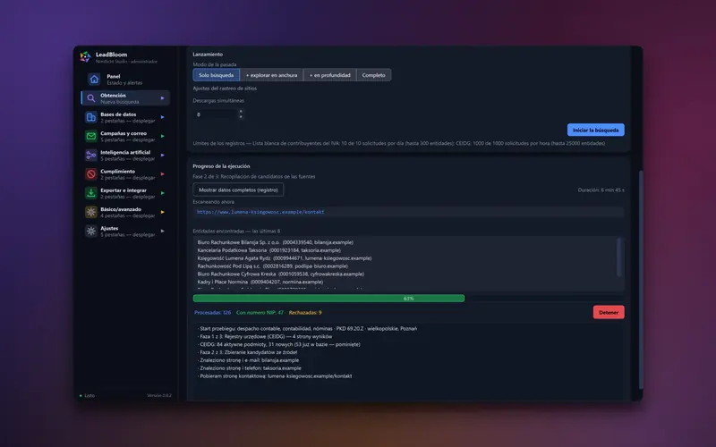
Task: Select Biuro Rachunkowe Bilansja Sp. z o.o. row
Action: (276, 242)
